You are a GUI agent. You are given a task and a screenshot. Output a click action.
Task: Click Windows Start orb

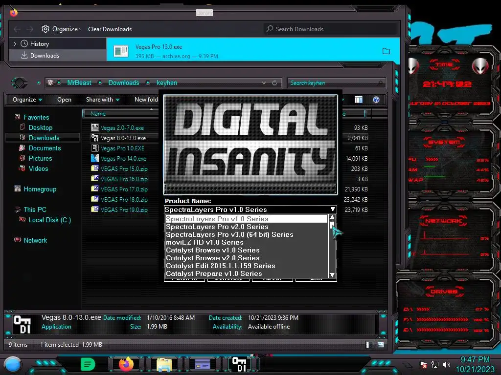[x=13, y=364]
